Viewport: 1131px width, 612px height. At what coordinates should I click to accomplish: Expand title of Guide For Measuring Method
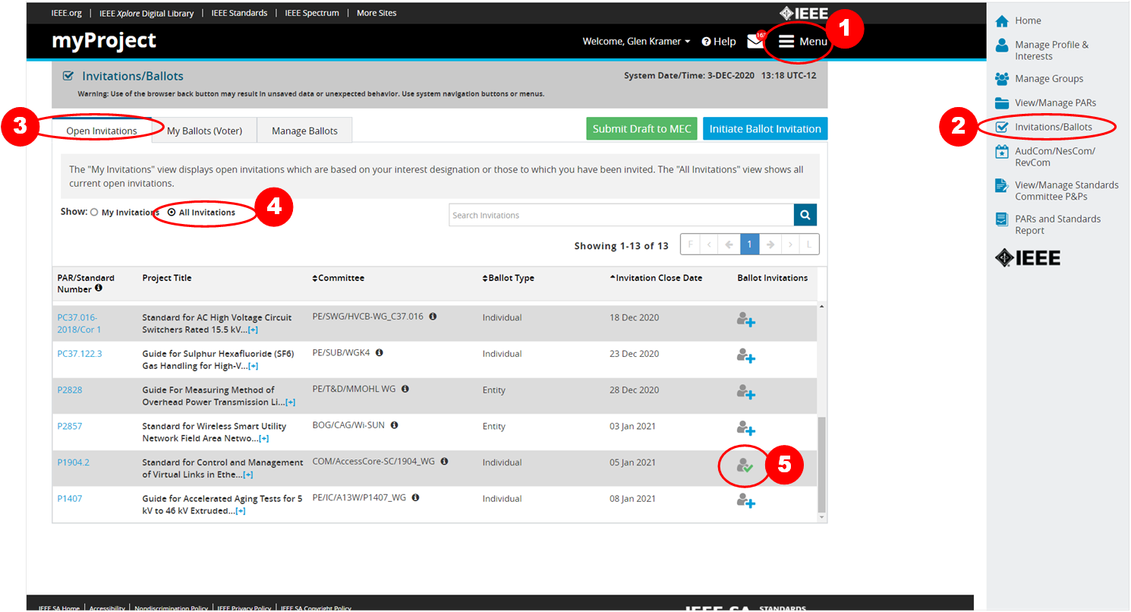click(x=290, y=402)
